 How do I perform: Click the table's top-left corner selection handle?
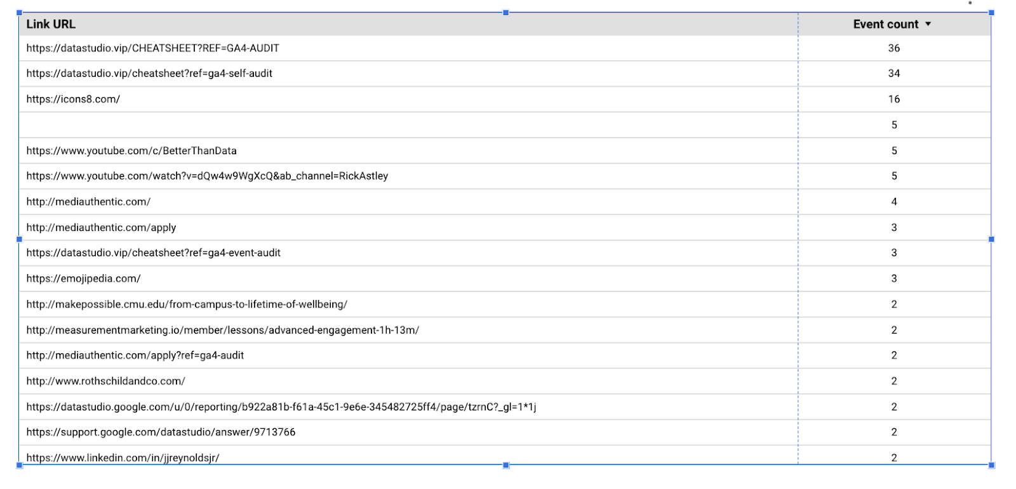pos(19,13)
